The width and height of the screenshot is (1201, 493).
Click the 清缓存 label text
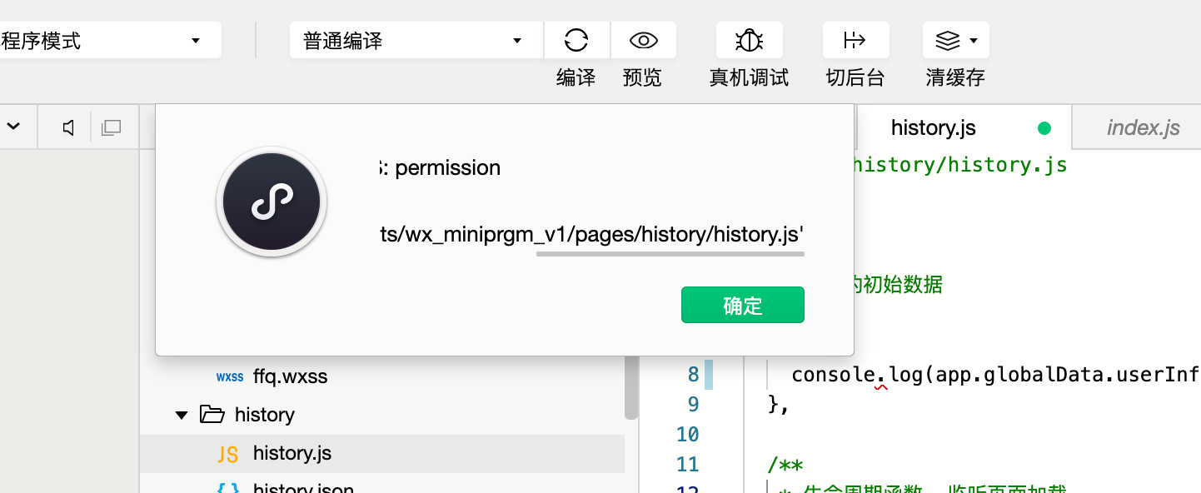point(955,78)
